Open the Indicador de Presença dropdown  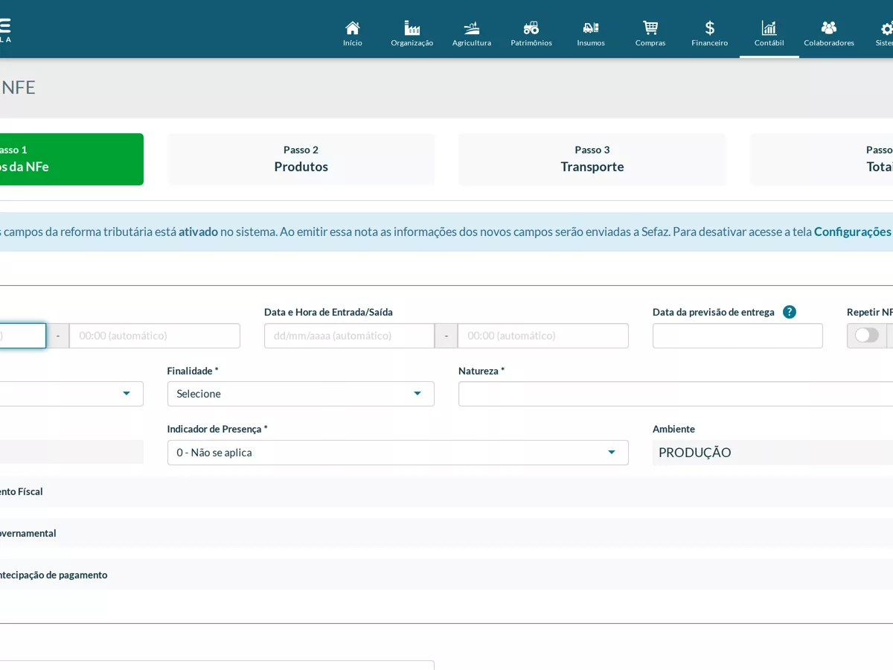(398, 453)
